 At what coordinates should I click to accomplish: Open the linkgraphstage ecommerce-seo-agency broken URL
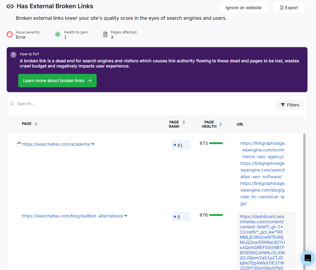[263, 150]
